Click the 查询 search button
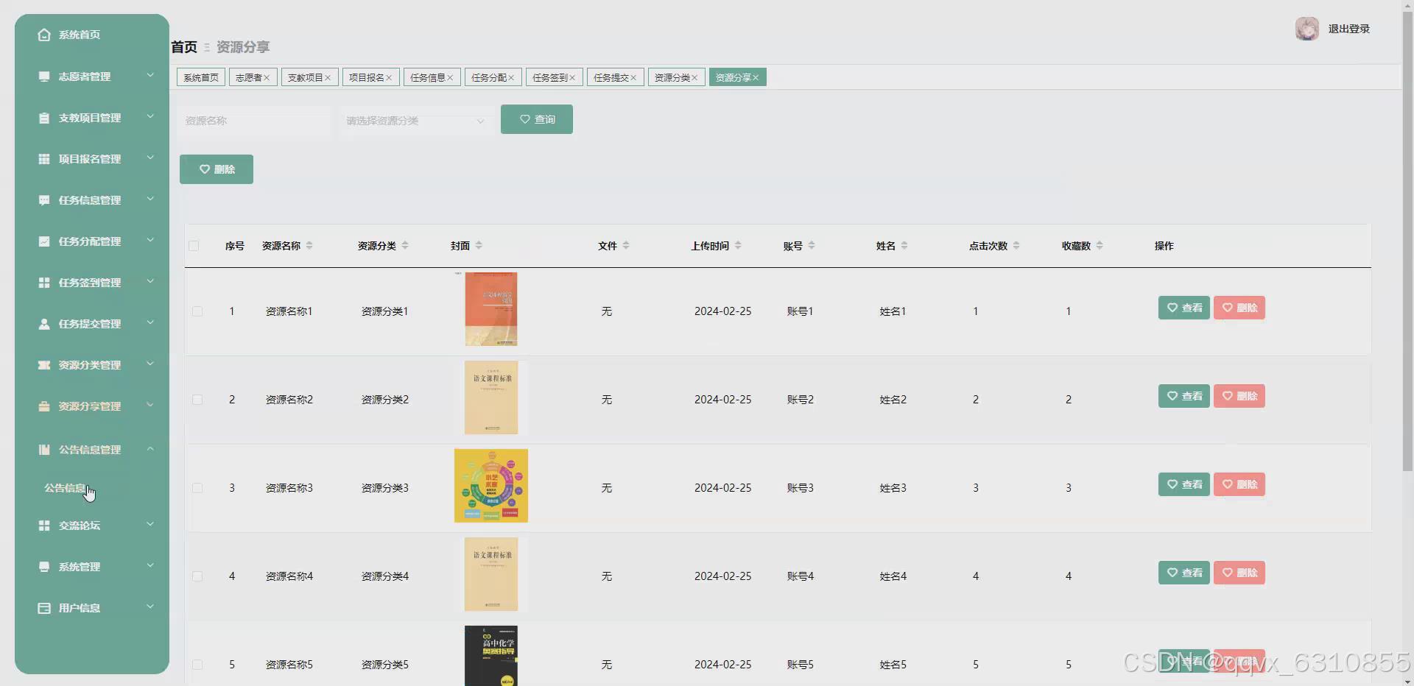 pos(537,119)
